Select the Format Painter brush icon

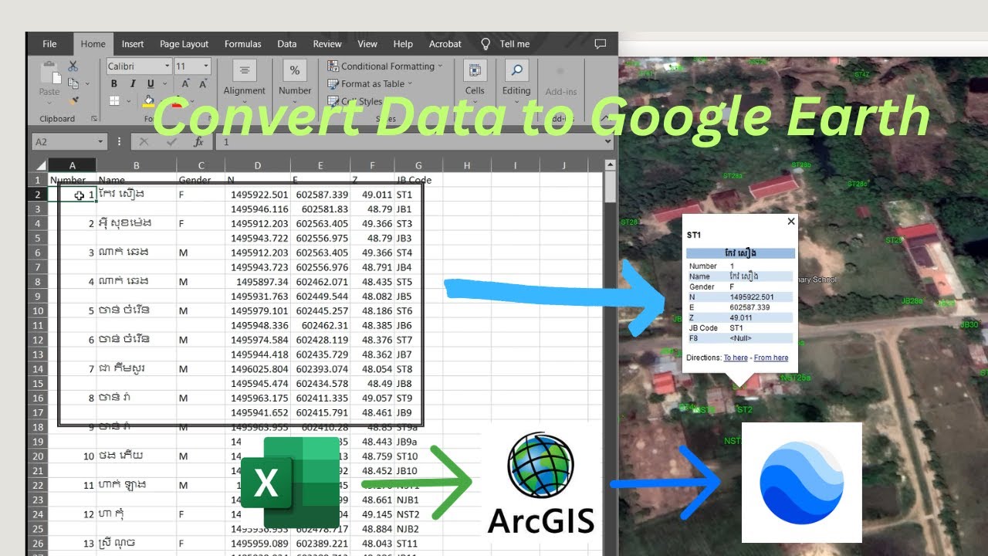point(73,100)
